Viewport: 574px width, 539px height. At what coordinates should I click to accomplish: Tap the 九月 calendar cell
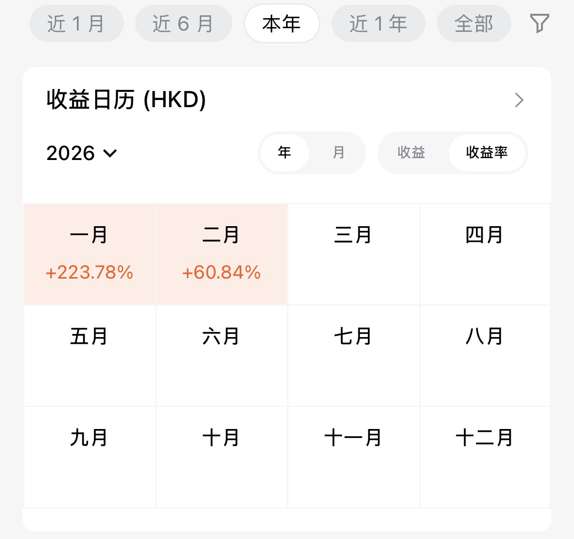[89, 457]
